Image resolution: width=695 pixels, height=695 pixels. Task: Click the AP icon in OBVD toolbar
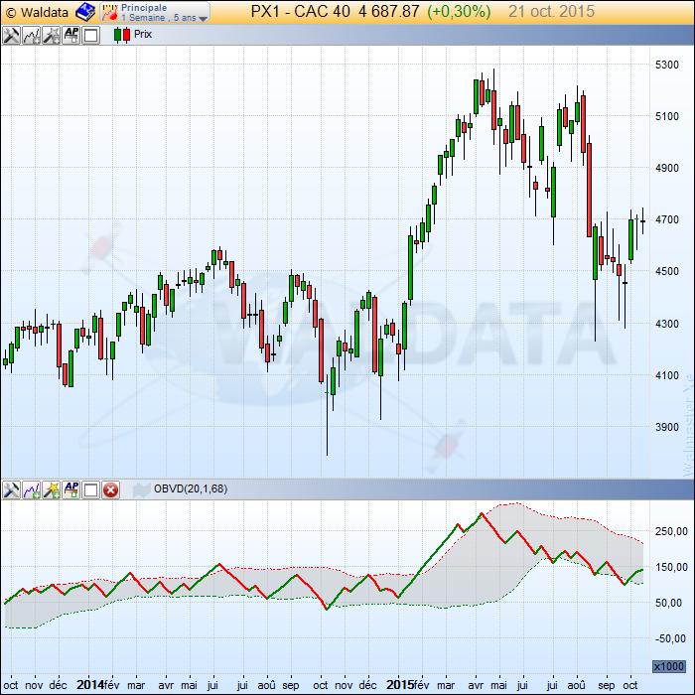[71, 489]
